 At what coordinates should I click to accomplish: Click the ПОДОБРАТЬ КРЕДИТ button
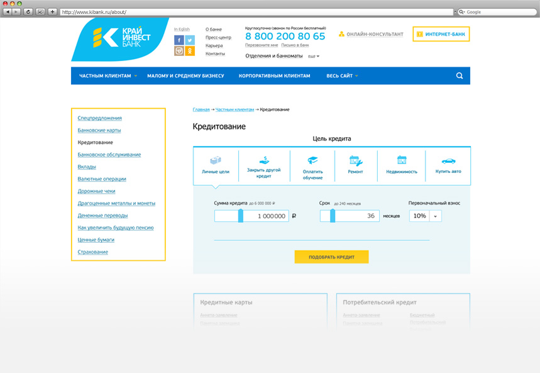(x=331, y=257)
